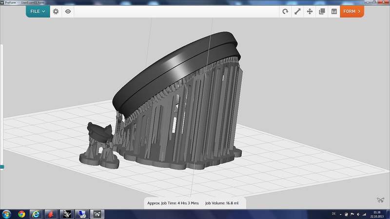Launch Internet Explorer from the taskbar
This screenshot has width=390, height=219.
36,214
